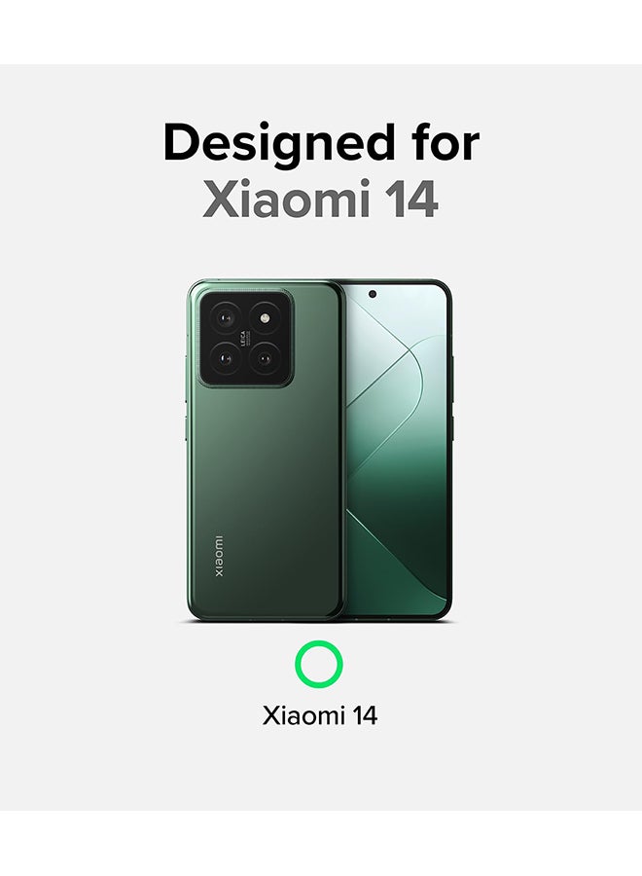
Task: Click the bottom-left camera lens
Action: click(x=226, y=358)
